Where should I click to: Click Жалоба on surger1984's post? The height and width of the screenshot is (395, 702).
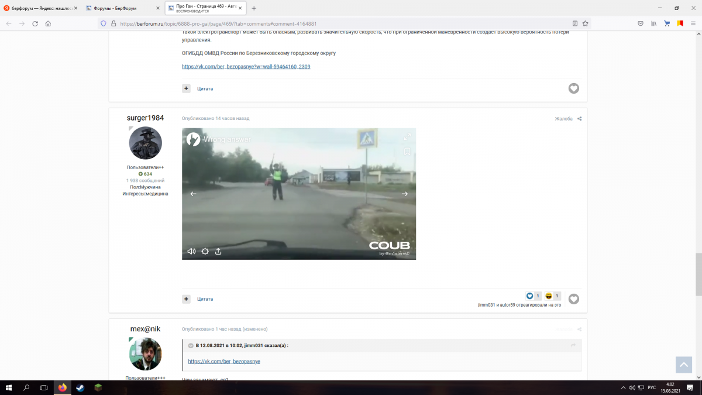click(563, 119)
